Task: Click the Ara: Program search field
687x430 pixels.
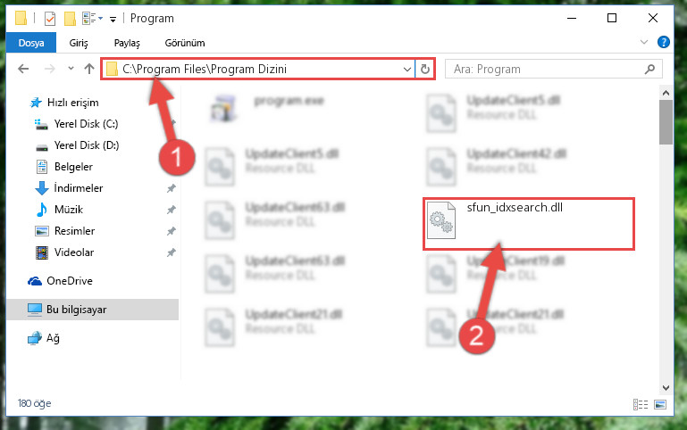Action: 547,69
